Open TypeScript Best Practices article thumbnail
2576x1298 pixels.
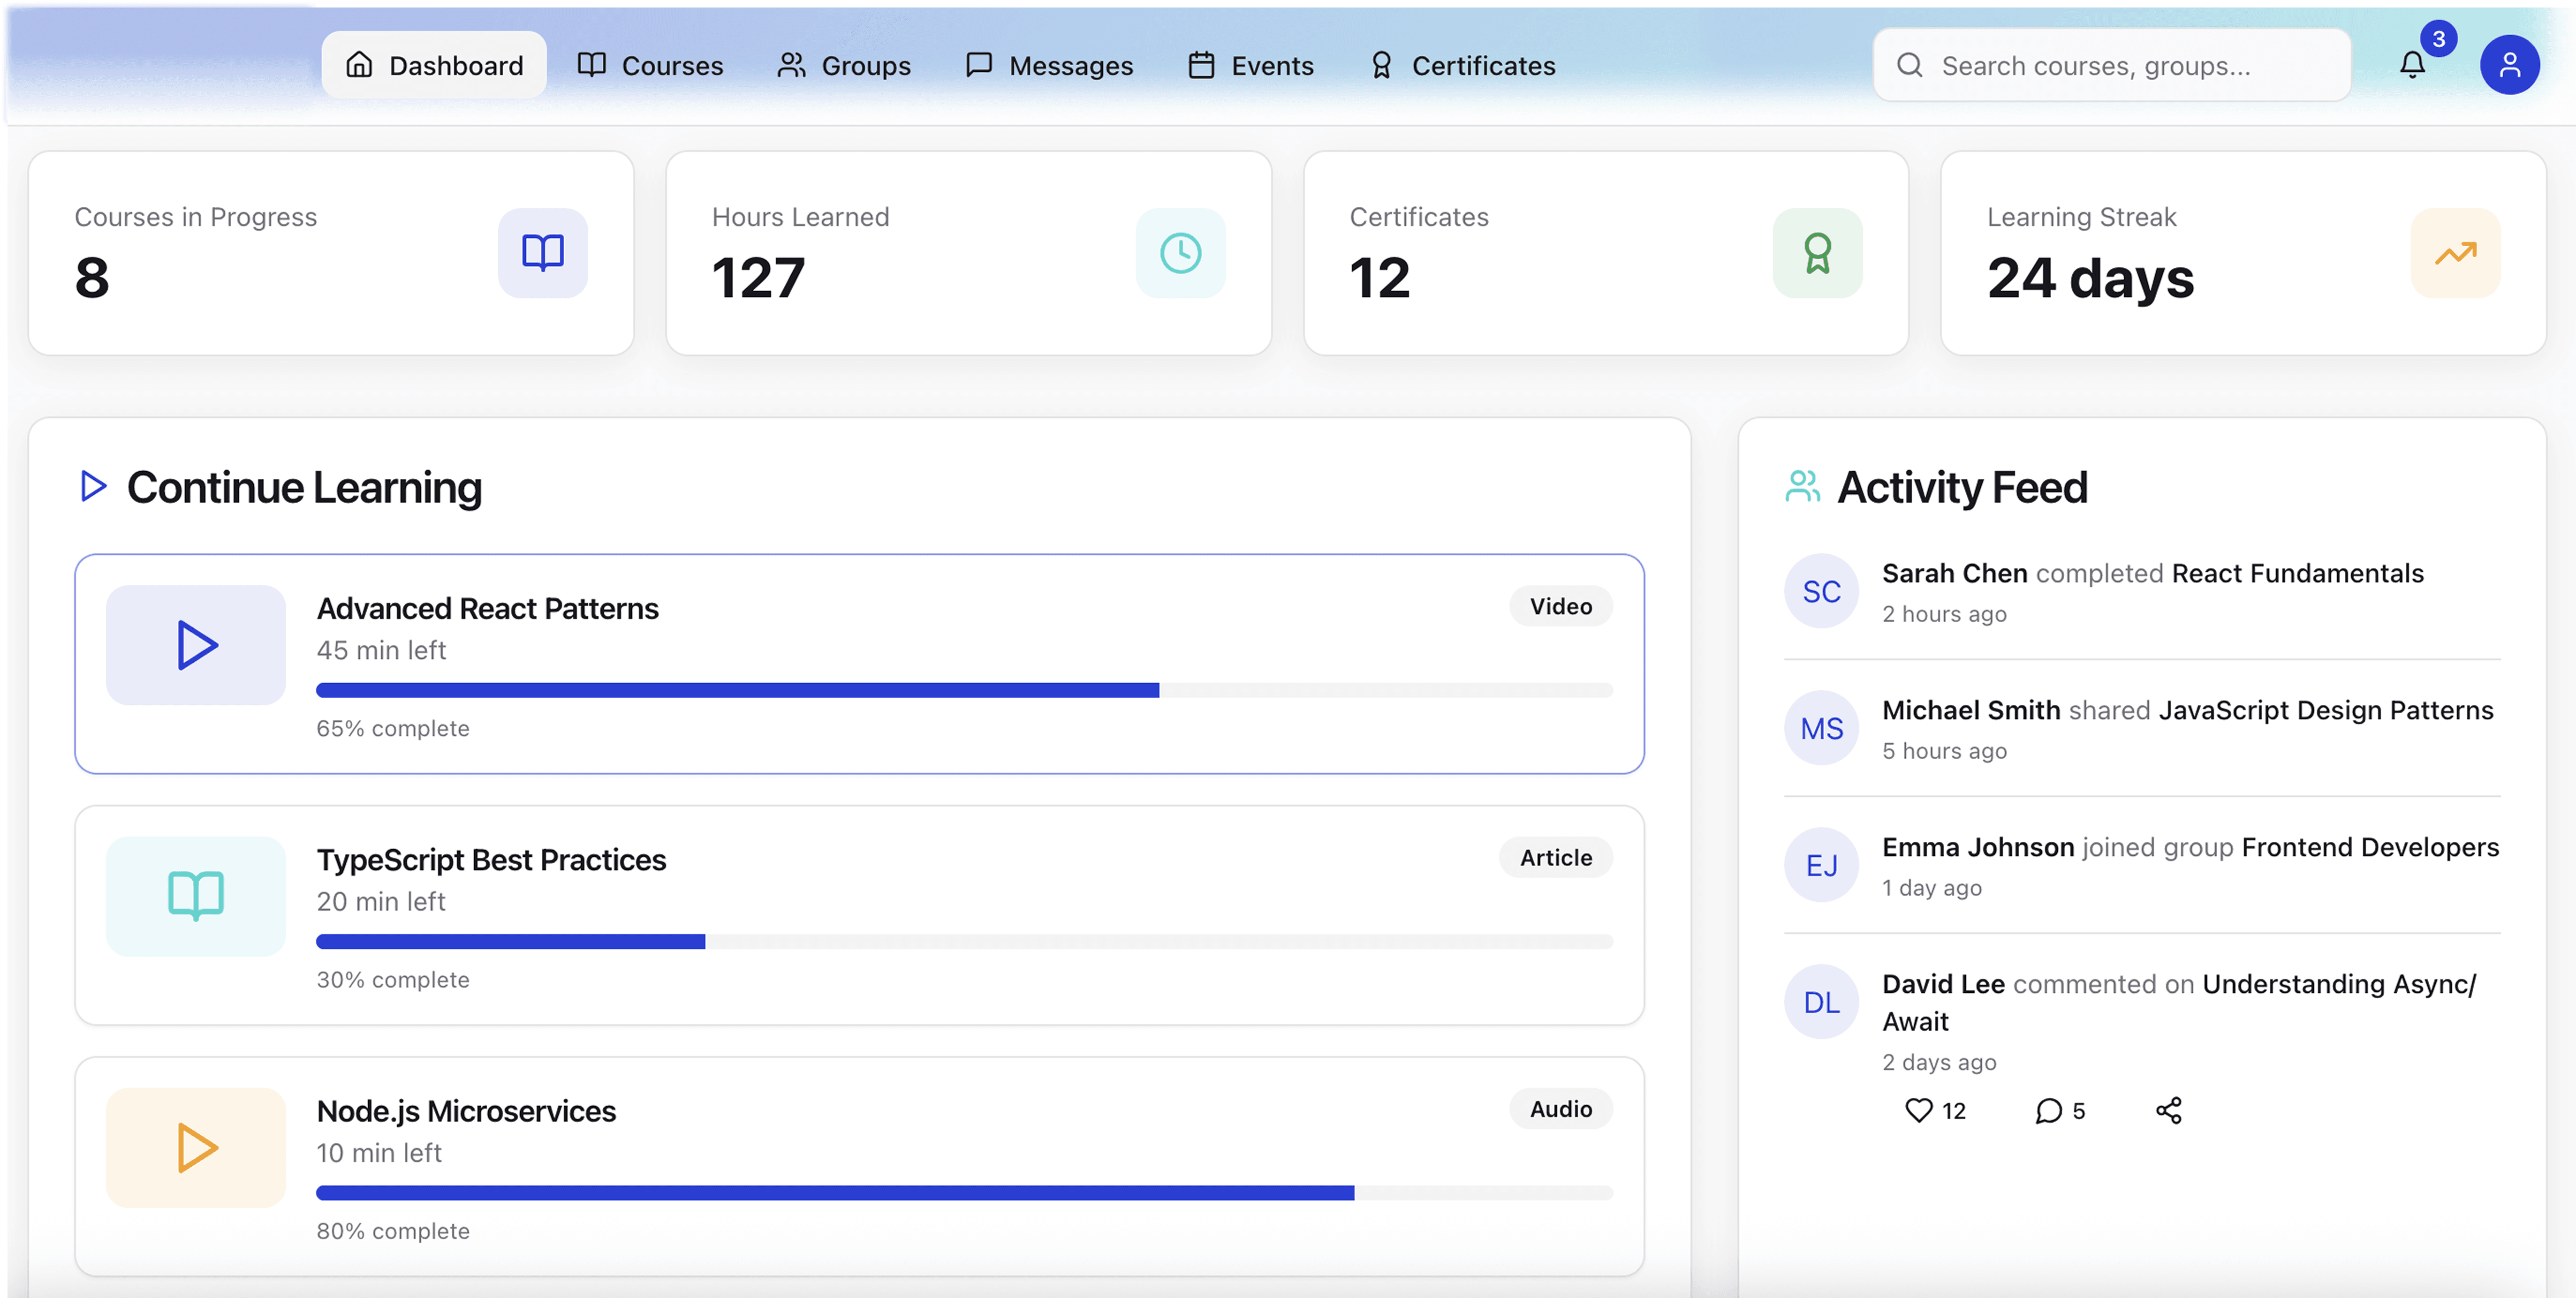pos(196,896)
